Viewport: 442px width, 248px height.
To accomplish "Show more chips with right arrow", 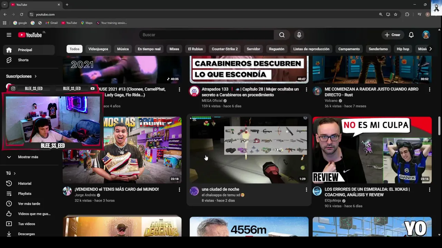I will (430, 49).
